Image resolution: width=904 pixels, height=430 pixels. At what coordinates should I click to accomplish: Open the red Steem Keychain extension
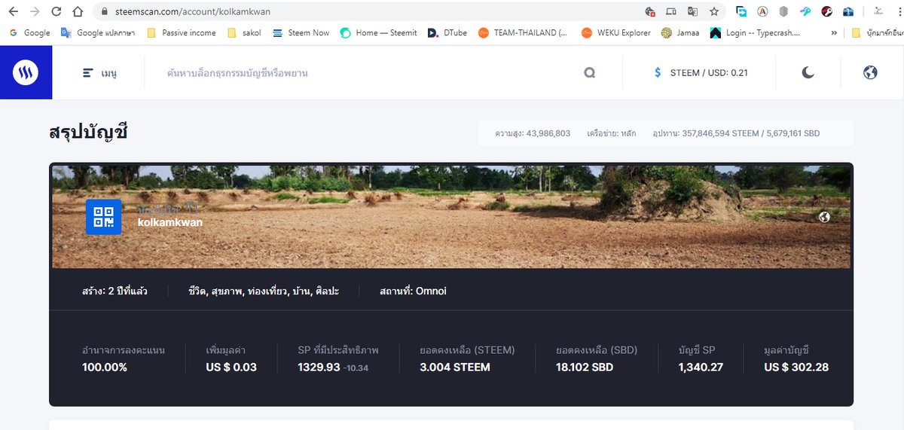pyautogui.click(x=826, y=11)
